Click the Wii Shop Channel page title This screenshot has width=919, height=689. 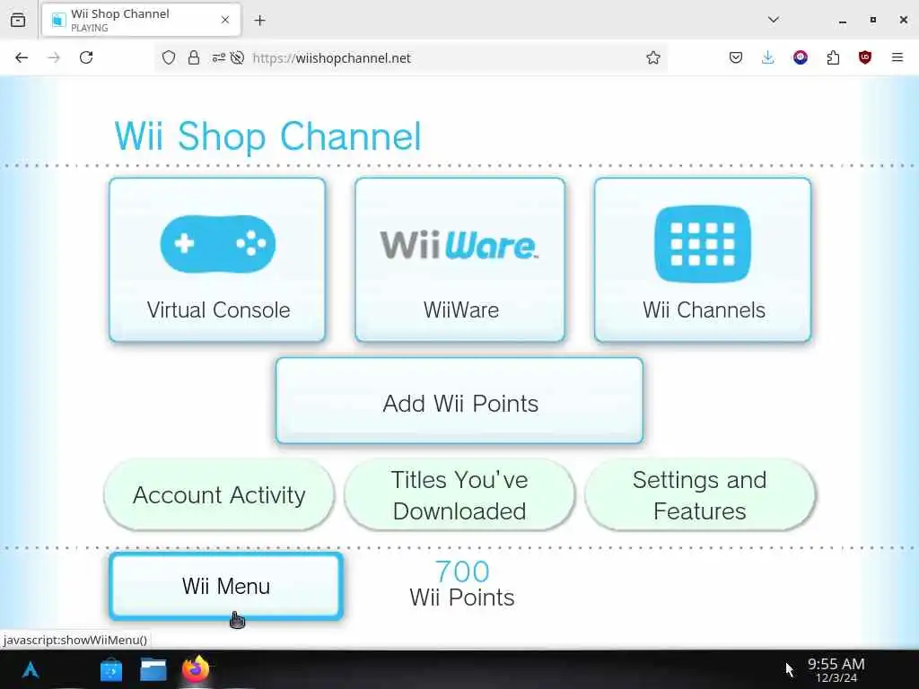pyautogui.click(x=267, y=136)
